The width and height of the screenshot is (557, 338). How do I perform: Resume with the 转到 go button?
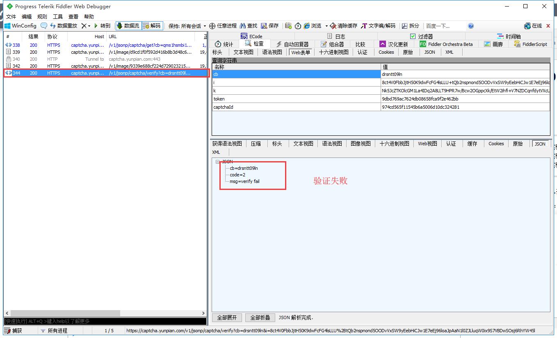(102, 26)
